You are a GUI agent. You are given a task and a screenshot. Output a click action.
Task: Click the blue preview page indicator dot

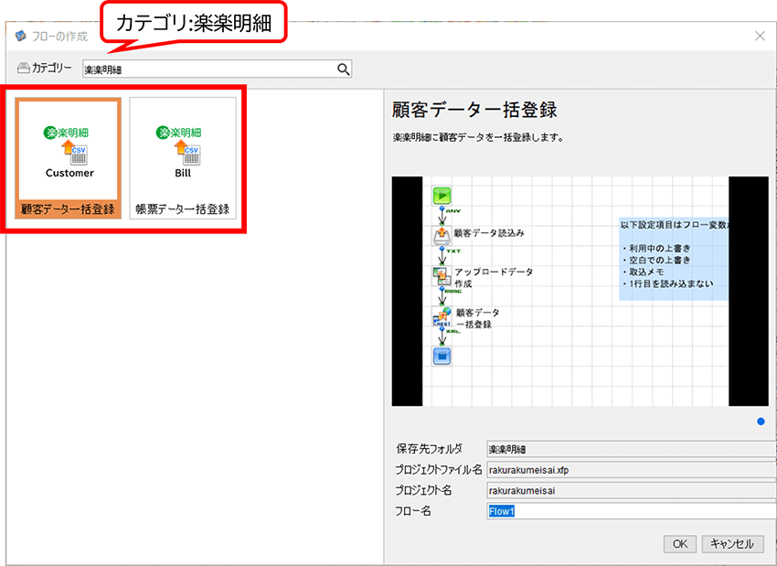pos(761,422)
